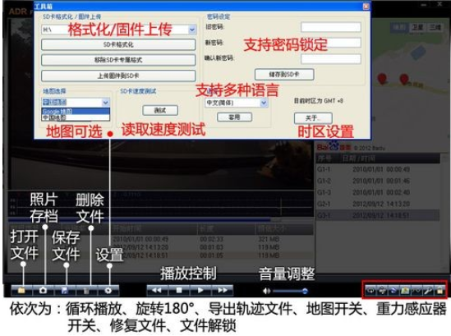Screen dimensions: 451x336
Task: Expand the map selection dropdown
Action: (105, 103)
